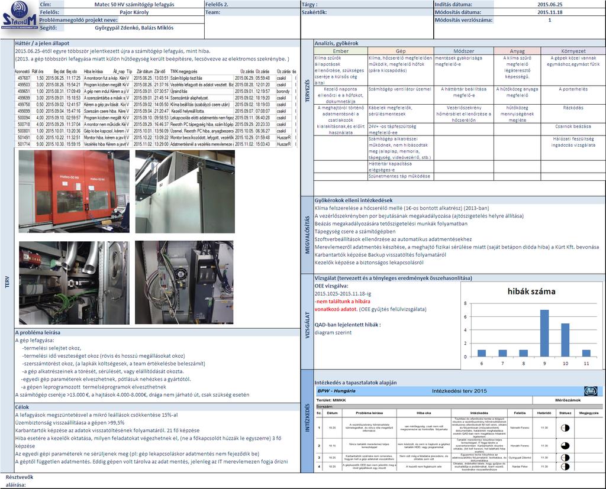The image size is (606, 489).
Task: Select the 'Gép' column header
Action: click(x=401, y=51)
